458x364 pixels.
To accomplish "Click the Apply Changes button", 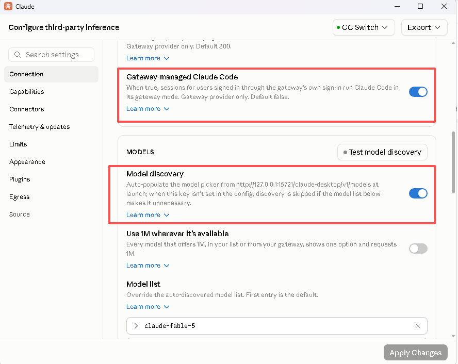I will point(415,353).
